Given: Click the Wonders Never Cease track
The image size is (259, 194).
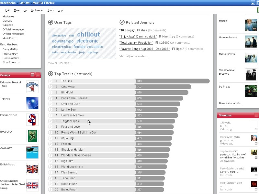Looking at the screenshot, I should point(76,155).
